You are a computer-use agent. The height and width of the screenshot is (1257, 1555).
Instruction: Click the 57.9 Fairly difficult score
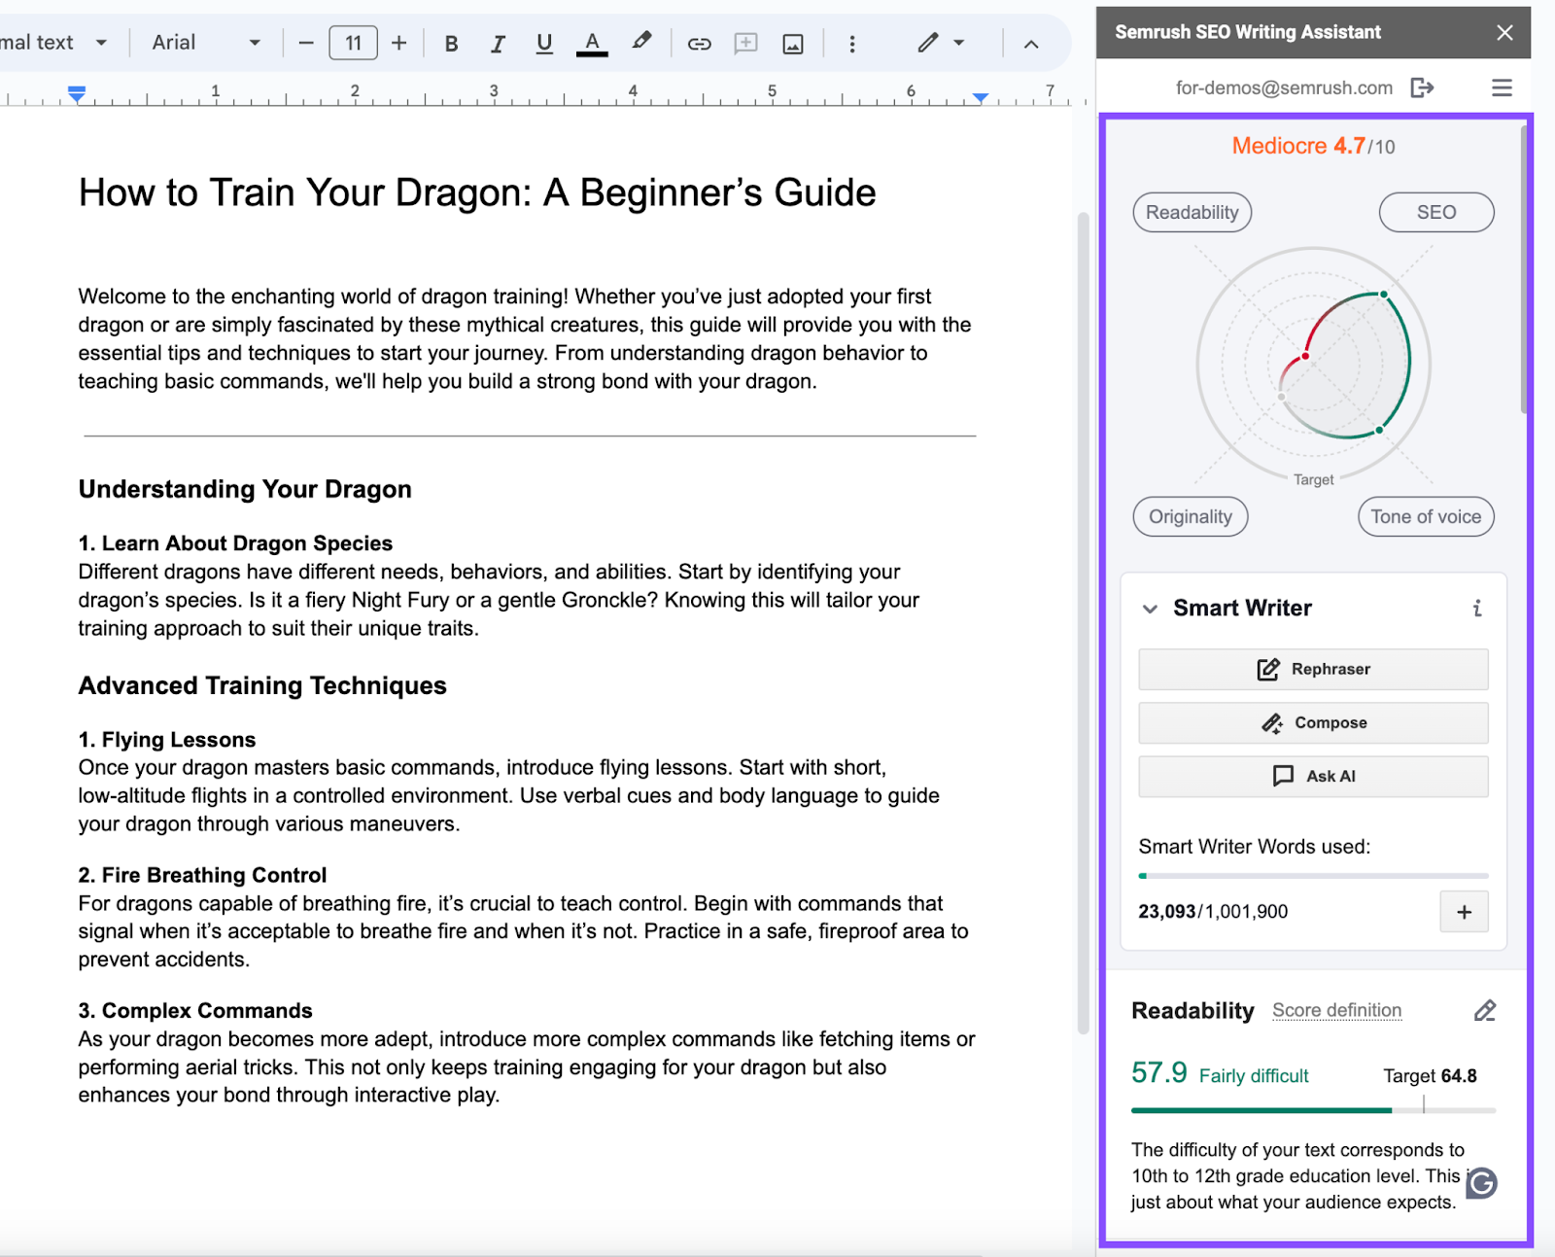(x=1220, y=1073)
